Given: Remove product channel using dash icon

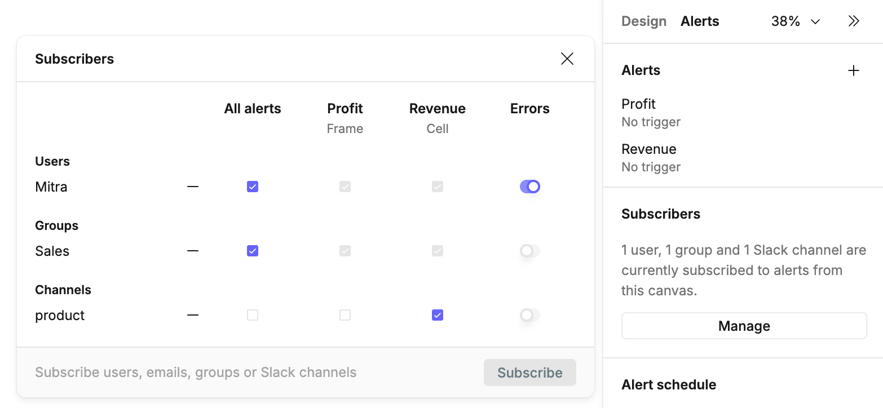Looking at the screenshot, I should [193, 315].
